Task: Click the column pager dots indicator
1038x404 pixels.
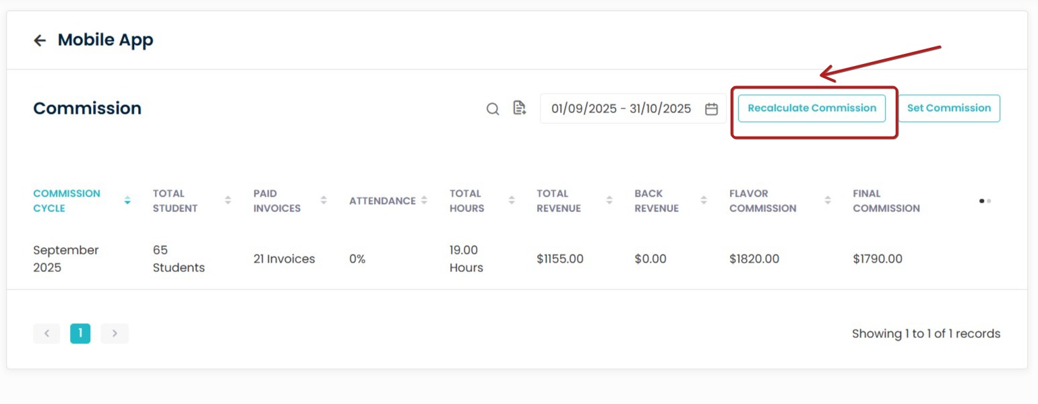Action: point(985,201)
